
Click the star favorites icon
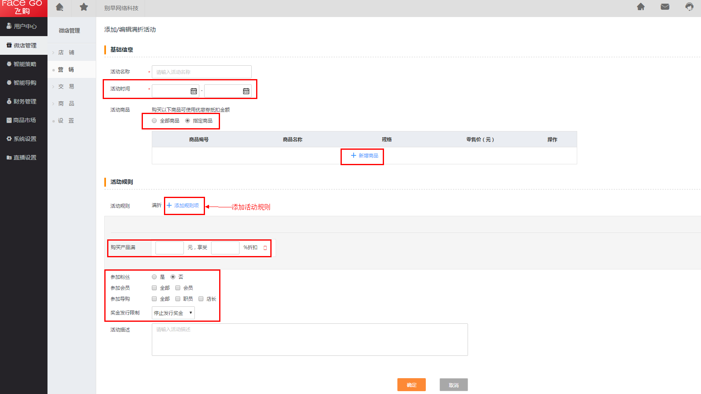pos(84,7)
